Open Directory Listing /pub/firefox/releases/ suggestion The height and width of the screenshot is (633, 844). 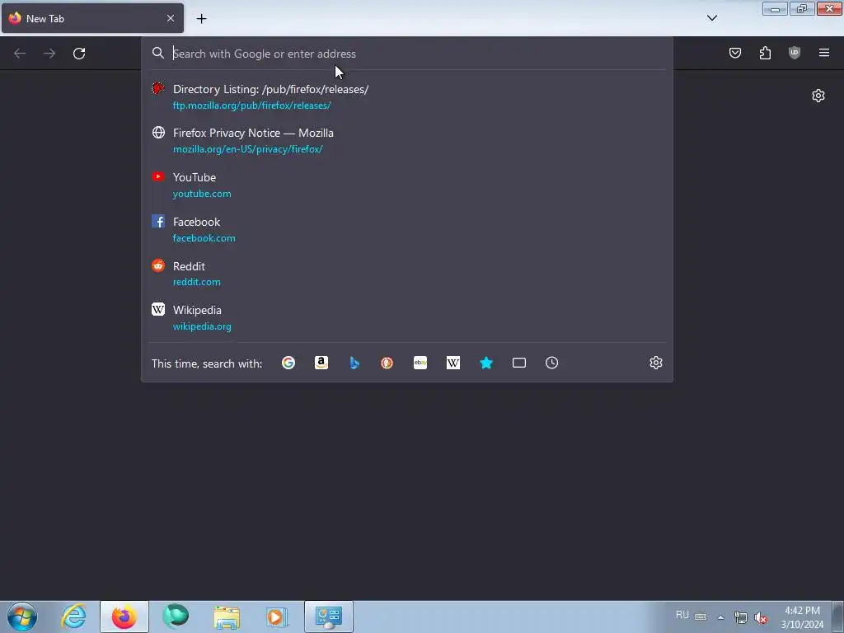point(270,89)
